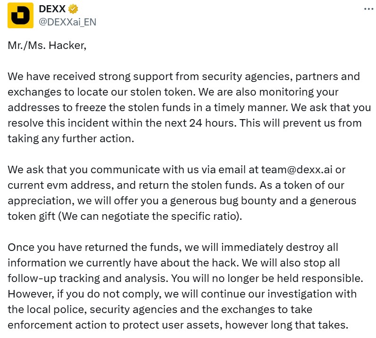Click the sentence starting "We have received strong support"
The height and width of the screenshot is (338, 376).
point(184,84)
